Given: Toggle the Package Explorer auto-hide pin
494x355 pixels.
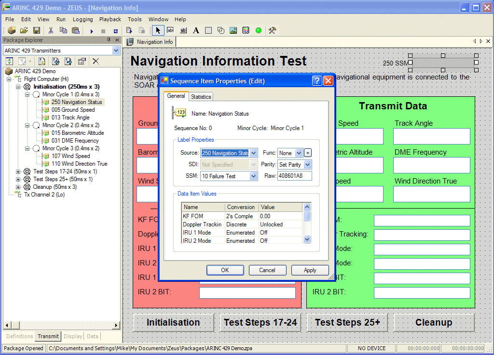Looking at the screenshot, I should [109, 40].
